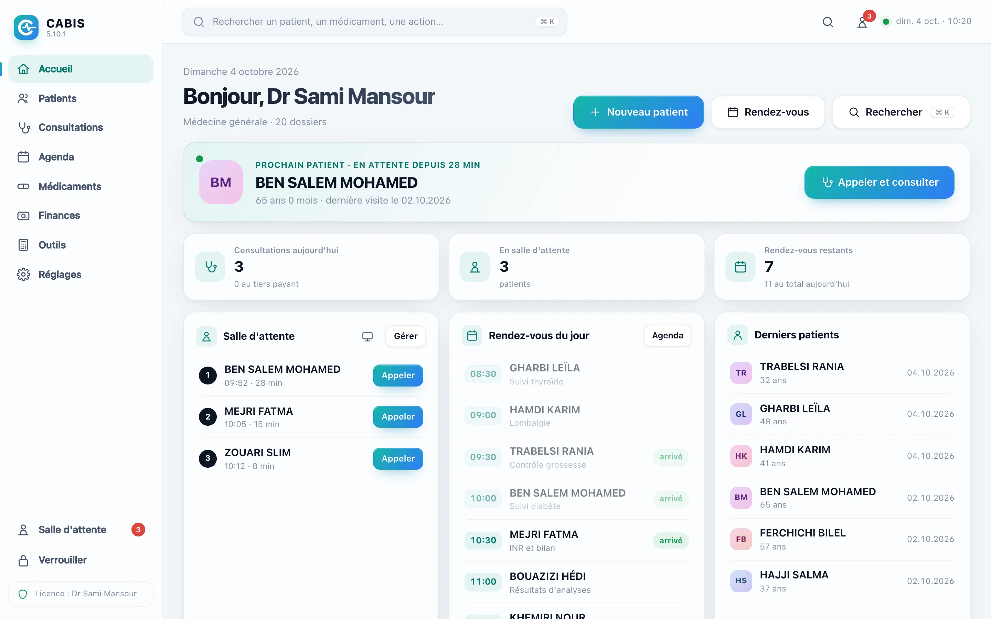Click Gérer in Salle d'attente panel
991x619 pixels.
pos(405,336)
